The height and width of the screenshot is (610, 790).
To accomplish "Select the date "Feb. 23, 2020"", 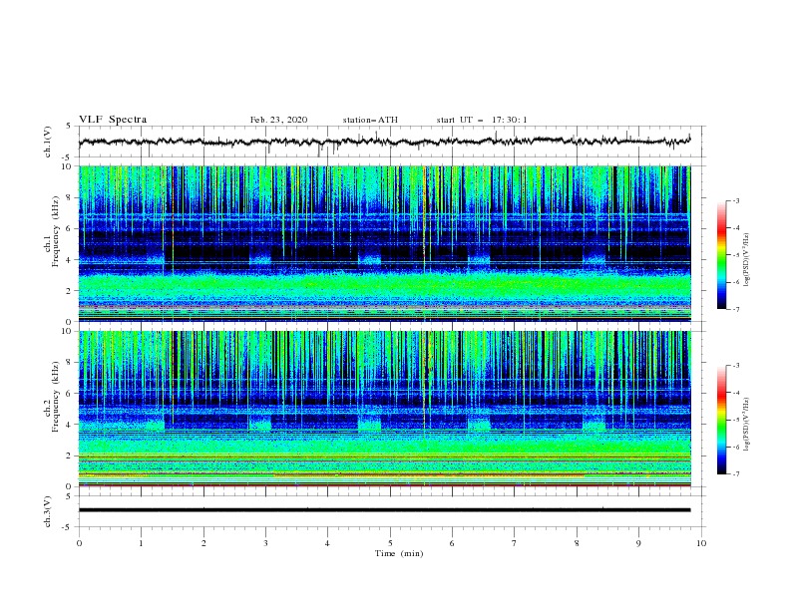I will [x=278, y=120].
